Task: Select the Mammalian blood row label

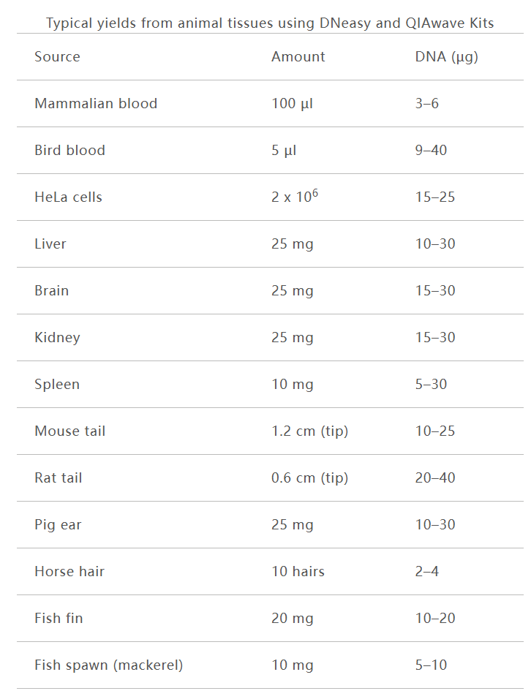Action: pyautogui.click(x=96, y=104)
